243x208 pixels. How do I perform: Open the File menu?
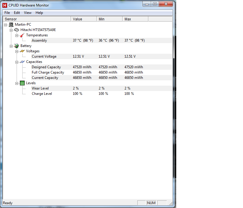(x=7, y=13)
